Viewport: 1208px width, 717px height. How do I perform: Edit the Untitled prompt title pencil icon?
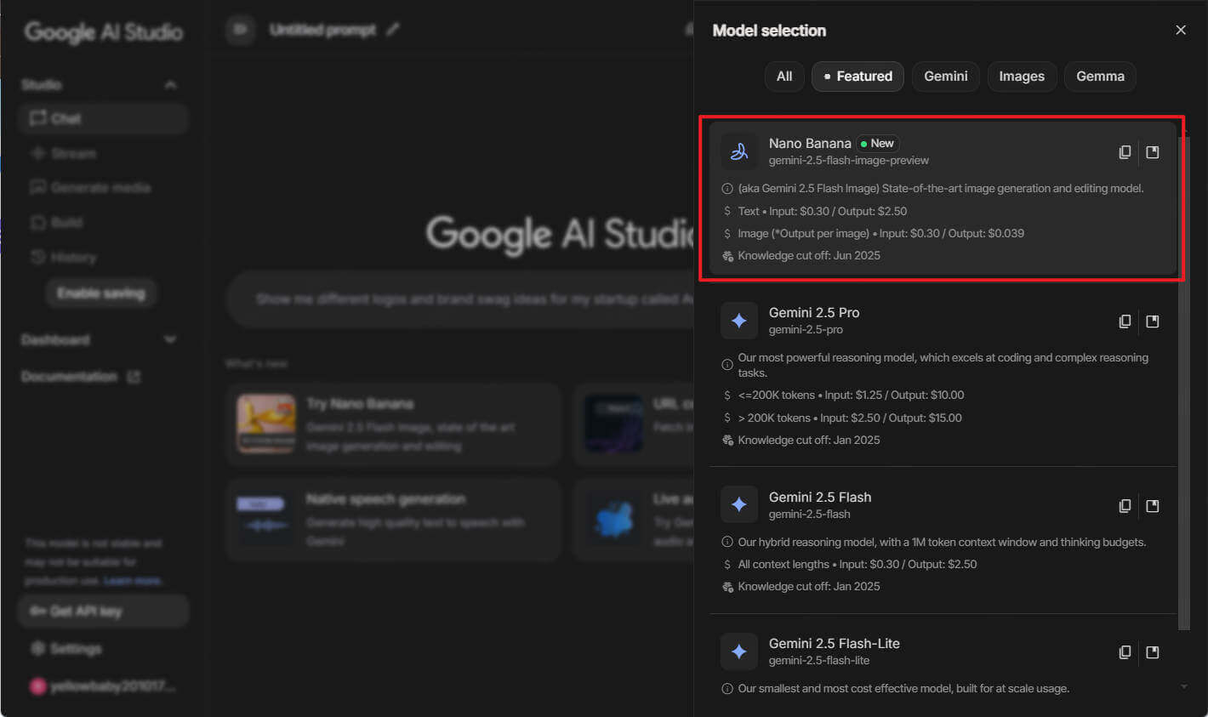point(392,30)
